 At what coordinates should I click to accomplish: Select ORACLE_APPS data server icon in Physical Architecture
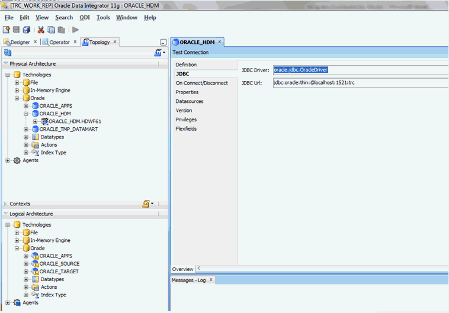[x=35, y=106]
